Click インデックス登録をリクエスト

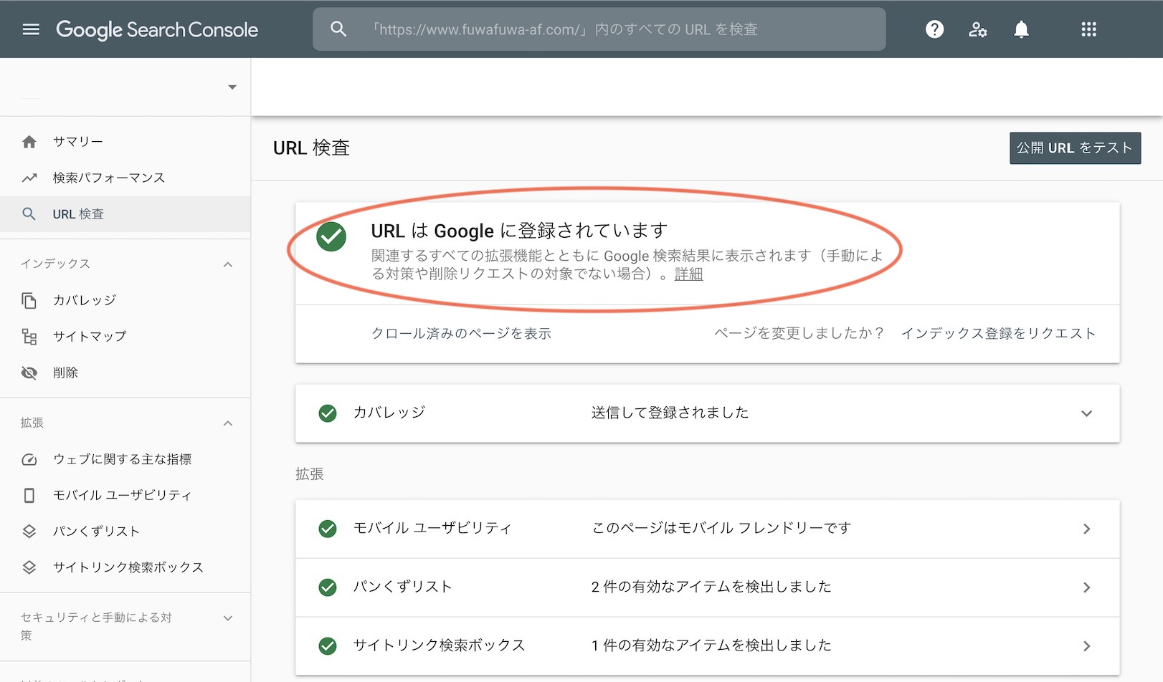point(998,333)
